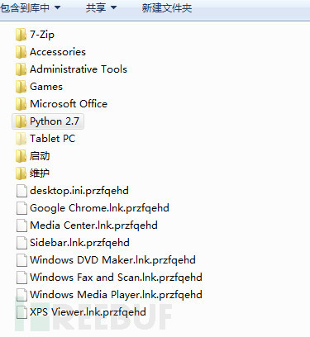Select the Windows Fax and Scan file icon
Screen dimensions: 310x337
point(21,278)
